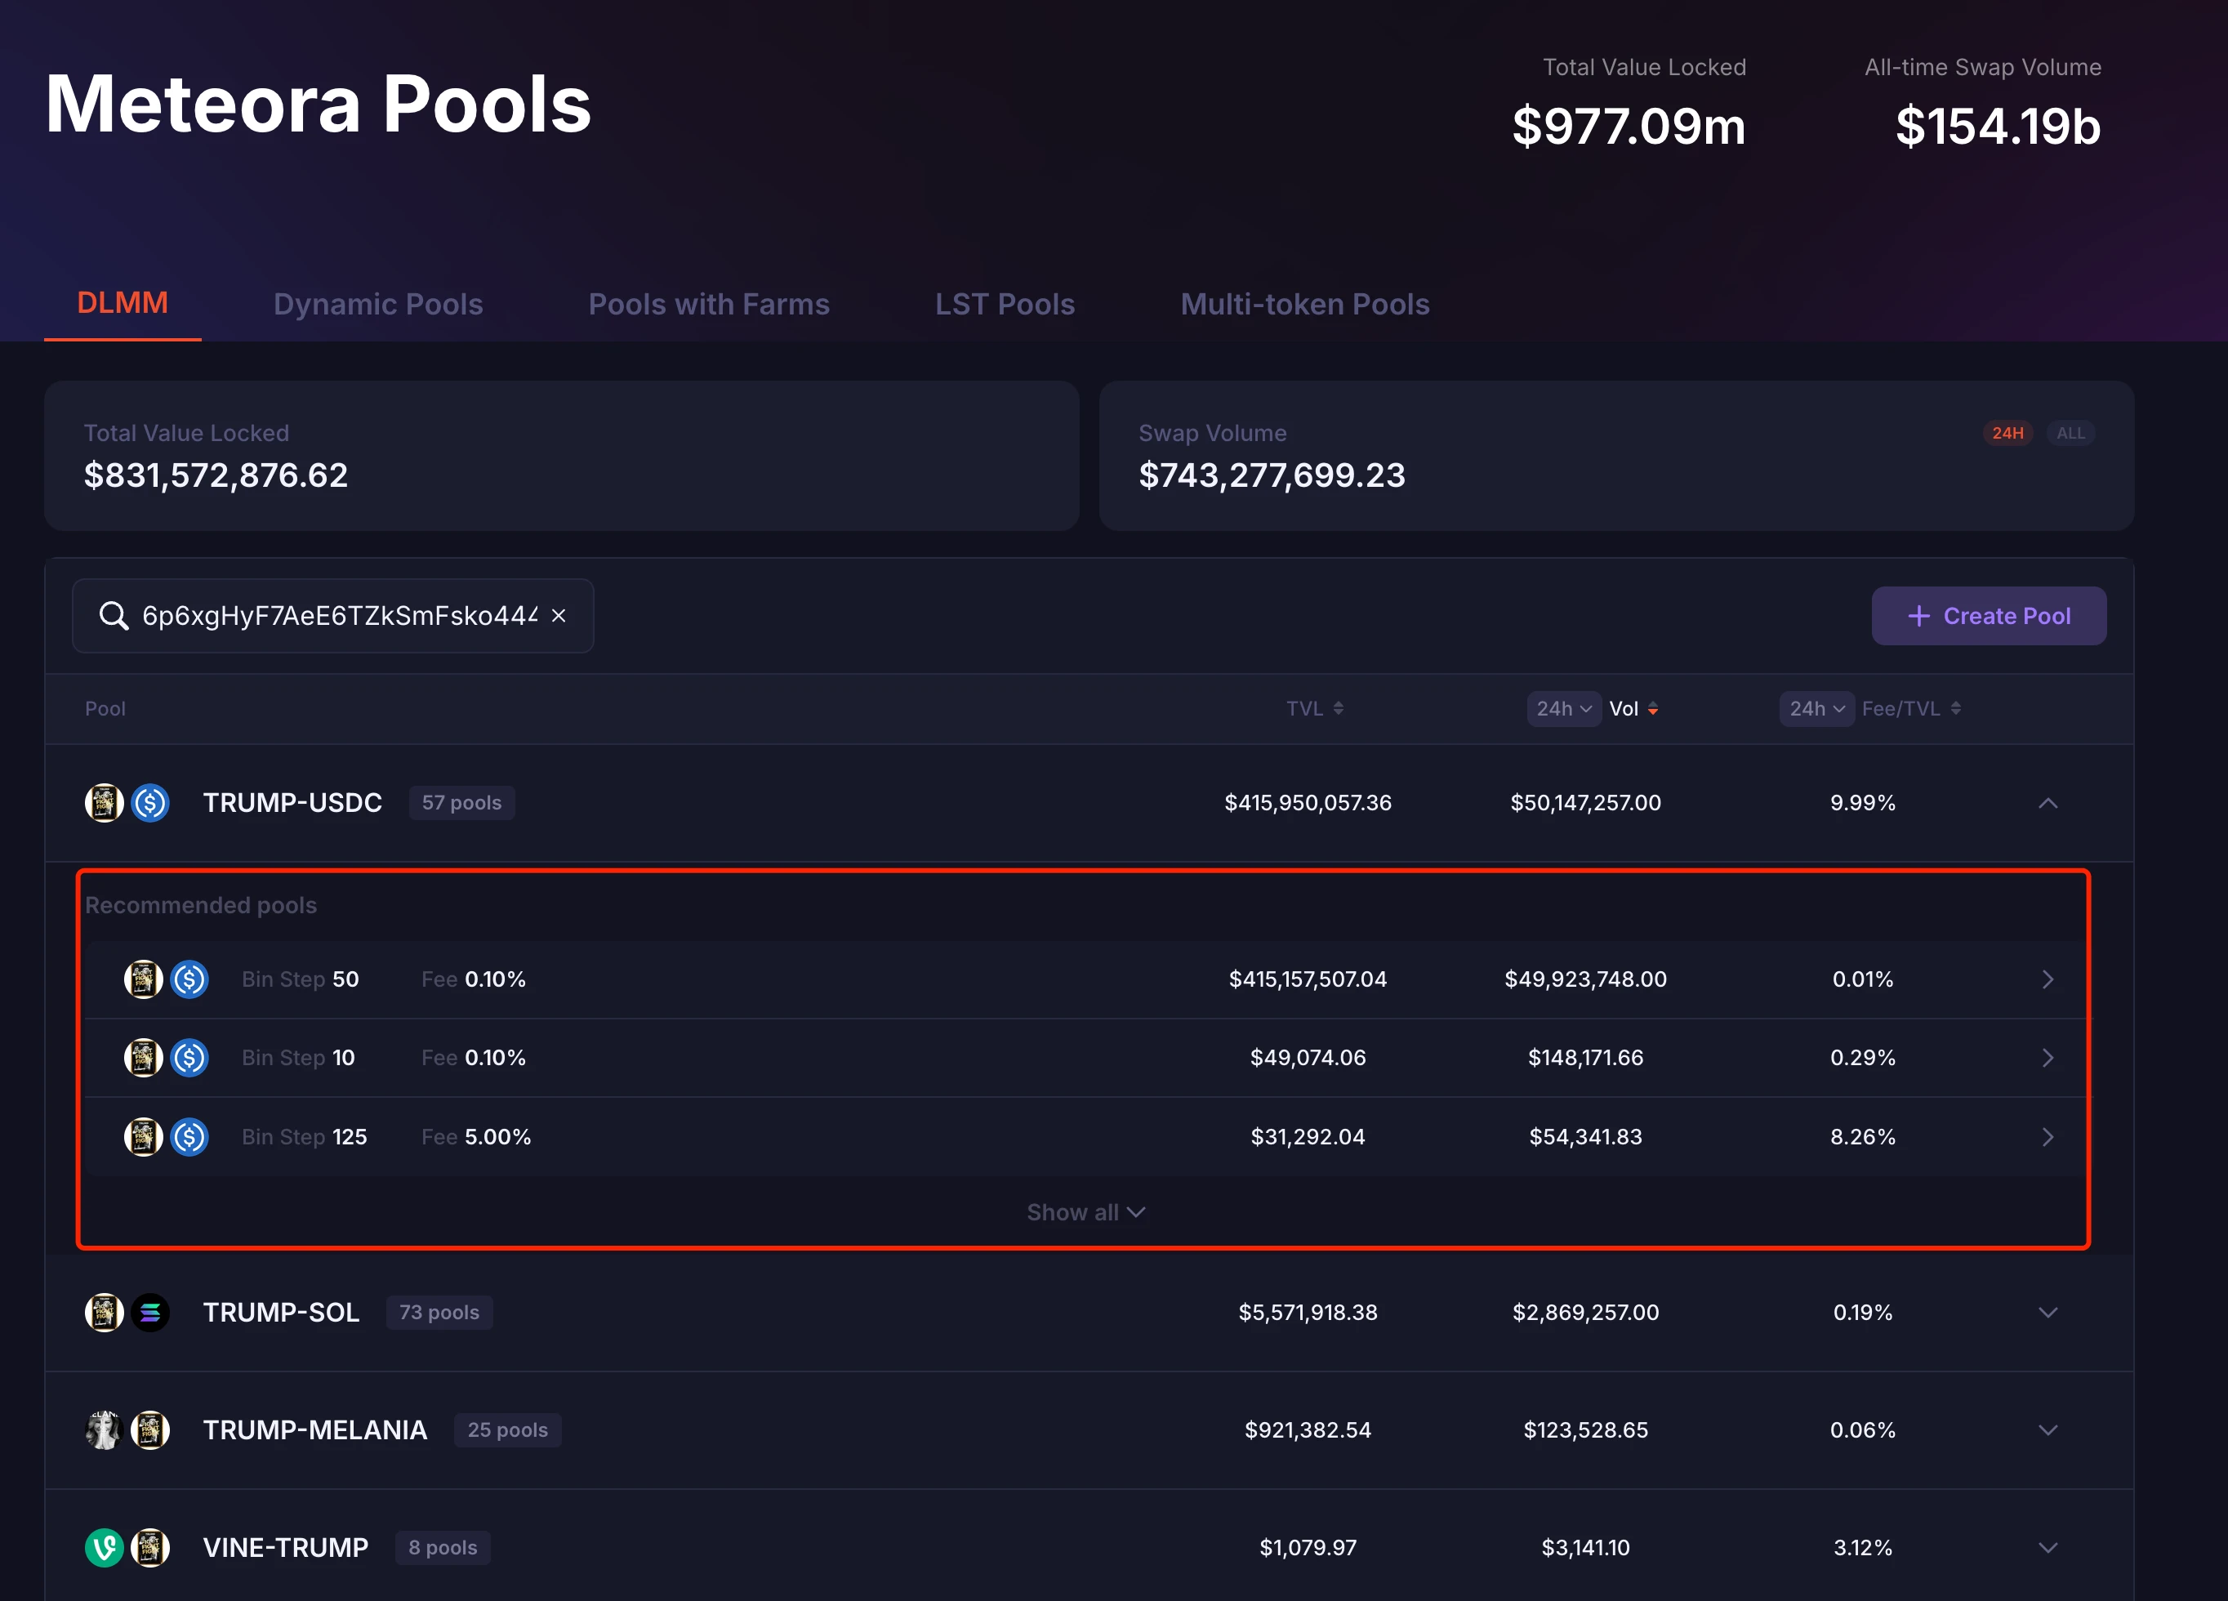Viewport: 2228px width, 1601px height.
Task: Select the DLMM tab
Action: click(123, 302)
